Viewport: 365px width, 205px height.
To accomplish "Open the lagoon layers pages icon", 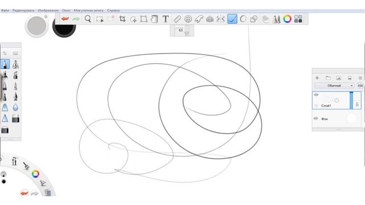I will click(x=48, y=192).
